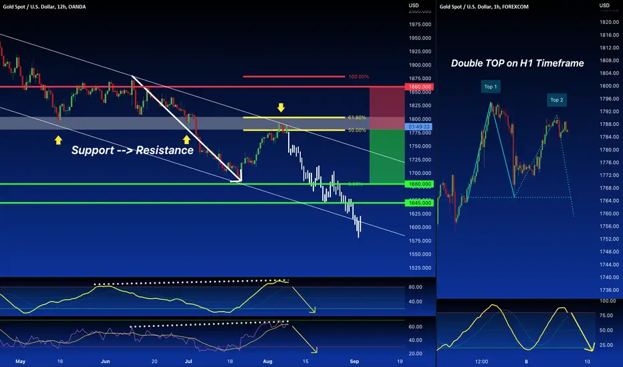The height and width of the screenshot is (367, 623).
Task: Select the 'Support --> Resistance' text annotation
Action: tap(132, 150)
